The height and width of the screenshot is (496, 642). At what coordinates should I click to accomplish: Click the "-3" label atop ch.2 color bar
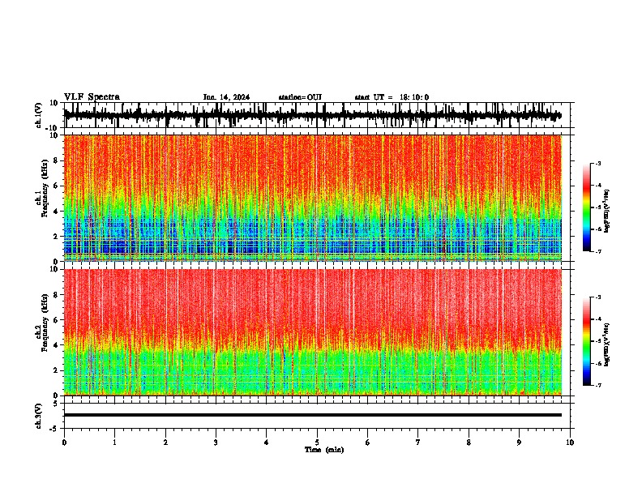click(598, 297)
